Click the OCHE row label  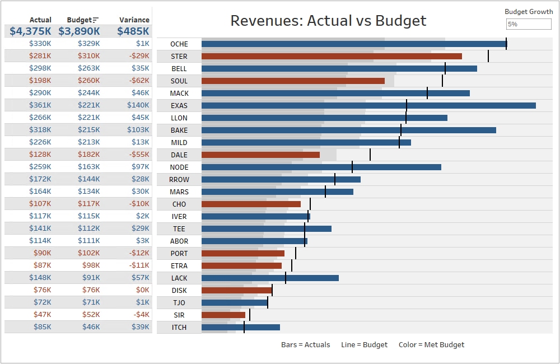pyautogui.click(x=179, y=44)
